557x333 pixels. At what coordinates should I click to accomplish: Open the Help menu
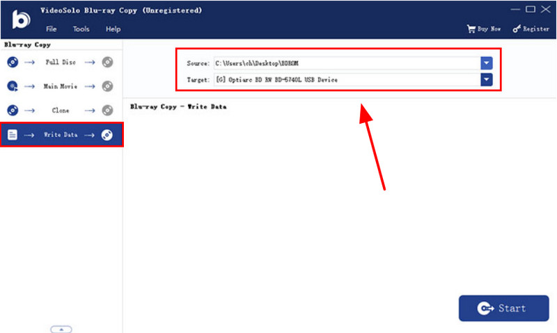113,29
